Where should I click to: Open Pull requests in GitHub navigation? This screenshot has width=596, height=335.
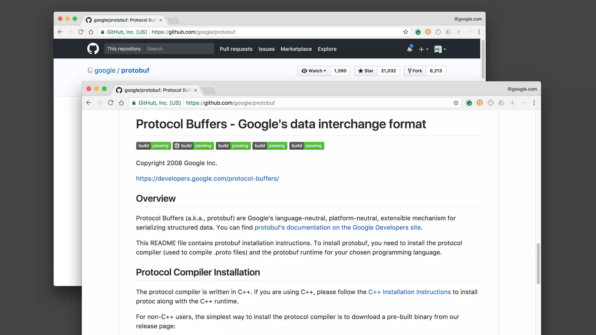coord(236,49)
